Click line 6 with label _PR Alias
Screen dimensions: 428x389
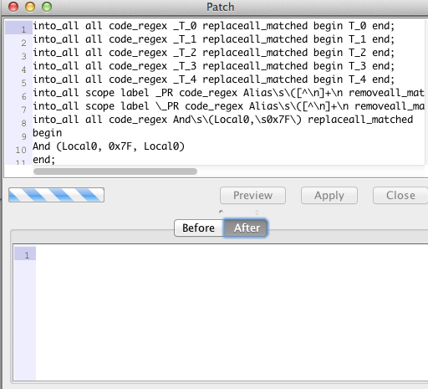coord(228,93)
